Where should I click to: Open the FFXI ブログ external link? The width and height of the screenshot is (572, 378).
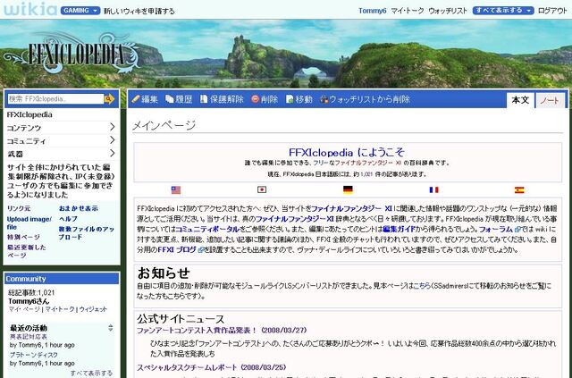click(x=180, y=250)
